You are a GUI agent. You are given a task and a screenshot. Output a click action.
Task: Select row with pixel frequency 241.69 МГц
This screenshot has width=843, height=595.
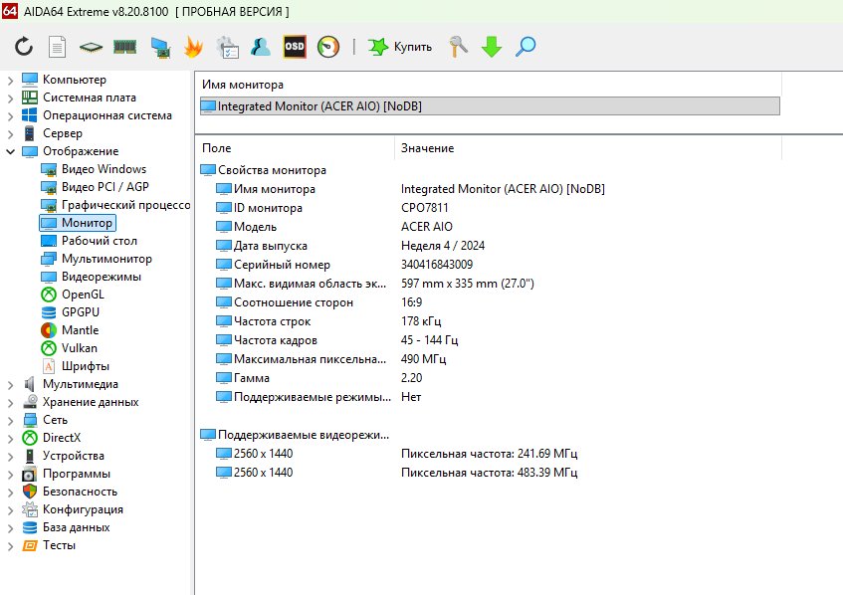click(x=397, y=454)
